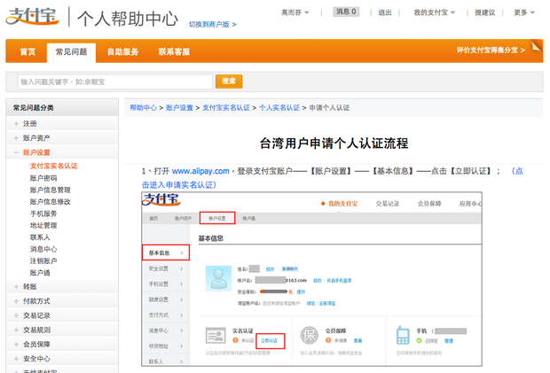Screen dimensions: 550x373
Task: Open the www.alipay.com link
Action: pos(200,171)
